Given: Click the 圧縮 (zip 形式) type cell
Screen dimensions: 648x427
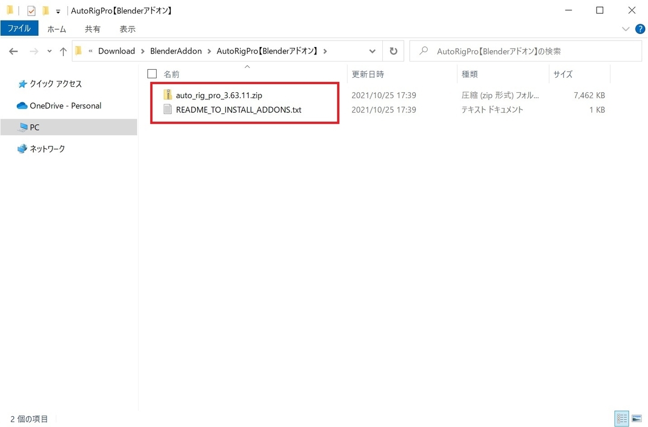Looking at the screenshot, I should pyautogui.click(x=500, y=95).
